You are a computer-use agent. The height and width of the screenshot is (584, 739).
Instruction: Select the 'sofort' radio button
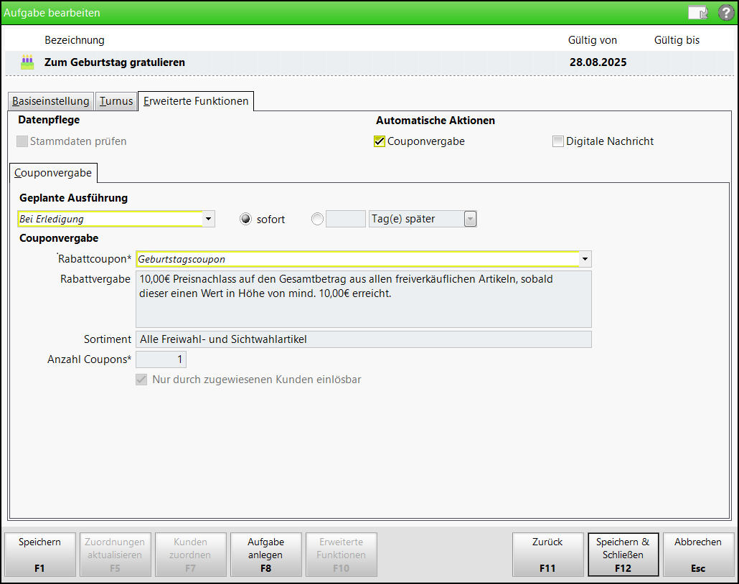[x=245, y=220]
